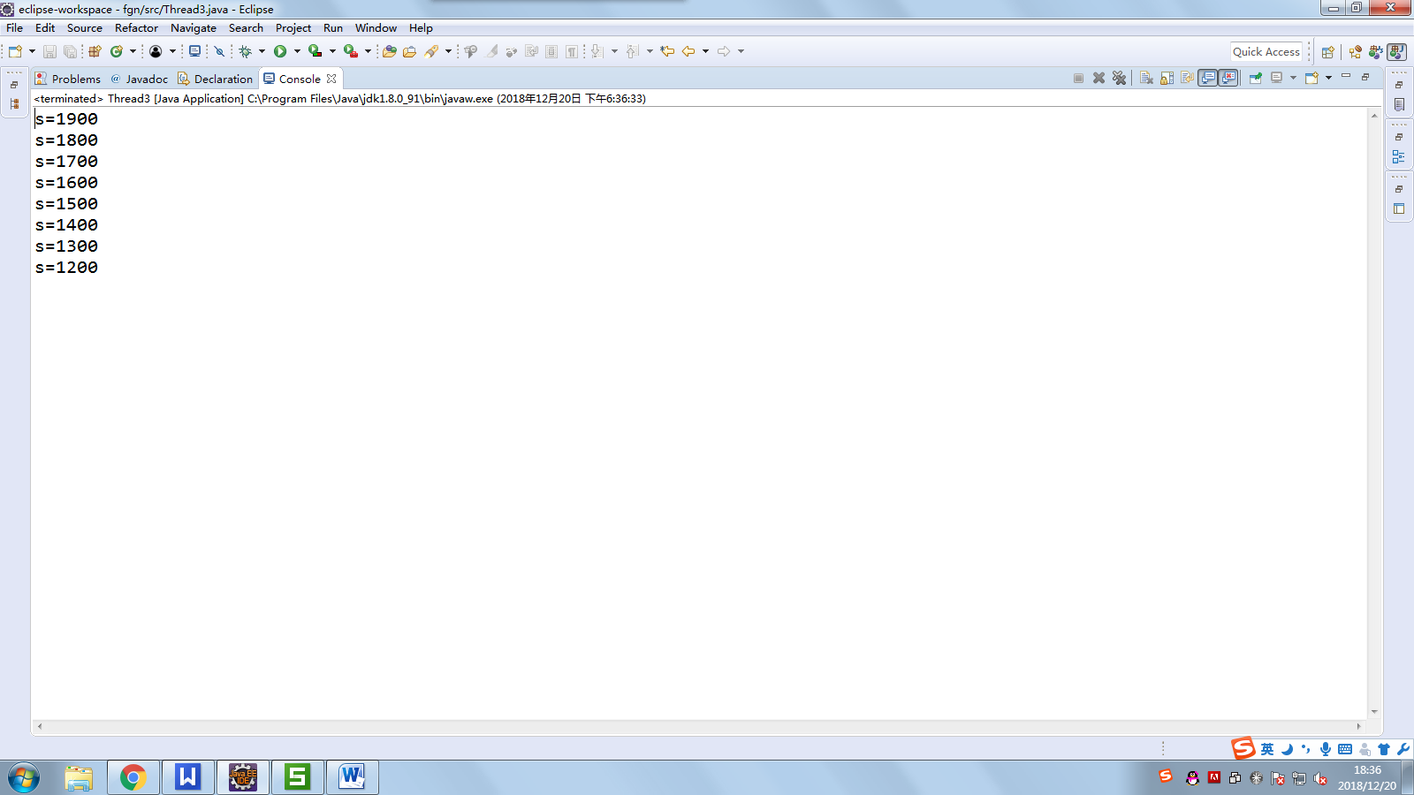Open the Source menu
Image resolution: width=1414 pixels, height=795 pixels.
tap(85, 28)
